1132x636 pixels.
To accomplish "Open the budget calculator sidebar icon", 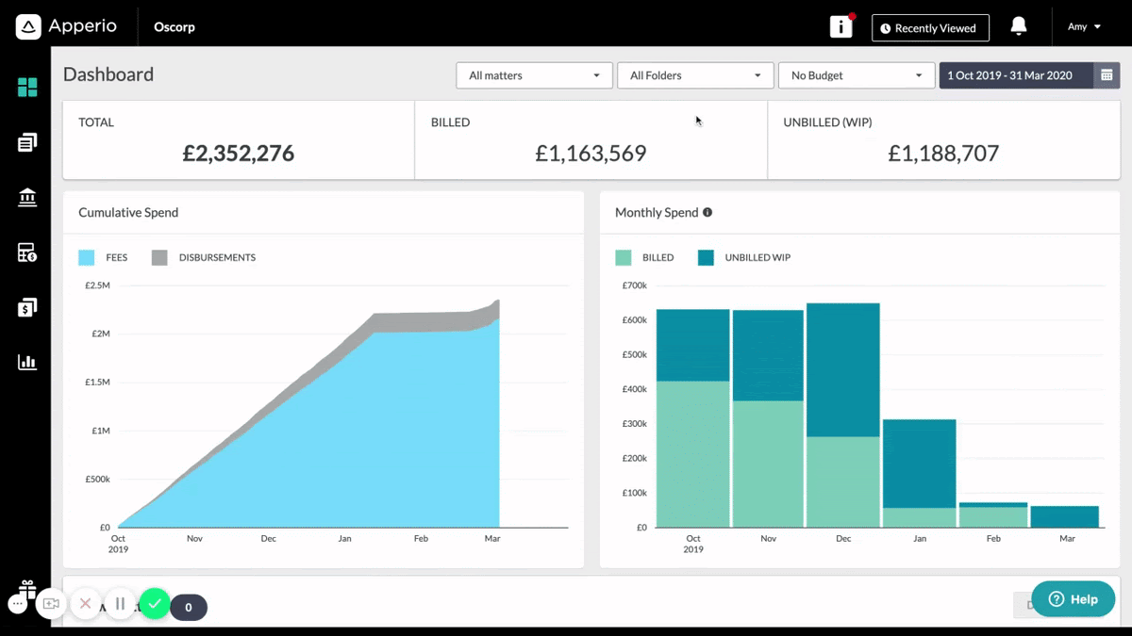I will [x=27, y=253].
